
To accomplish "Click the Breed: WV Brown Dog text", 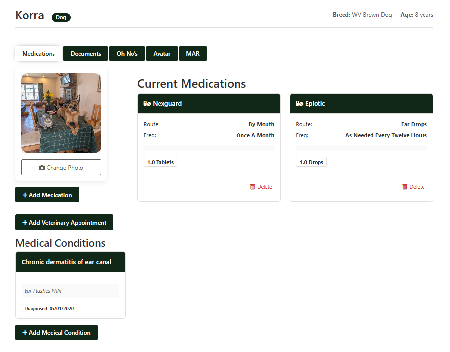I will [x=362, y=15].
